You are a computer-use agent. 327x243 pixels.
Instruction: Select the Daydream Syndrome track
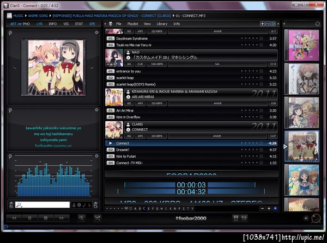[191, 39]
